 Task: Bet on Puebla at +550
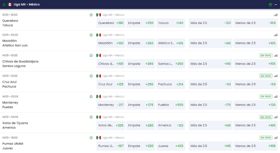[170, 105]
